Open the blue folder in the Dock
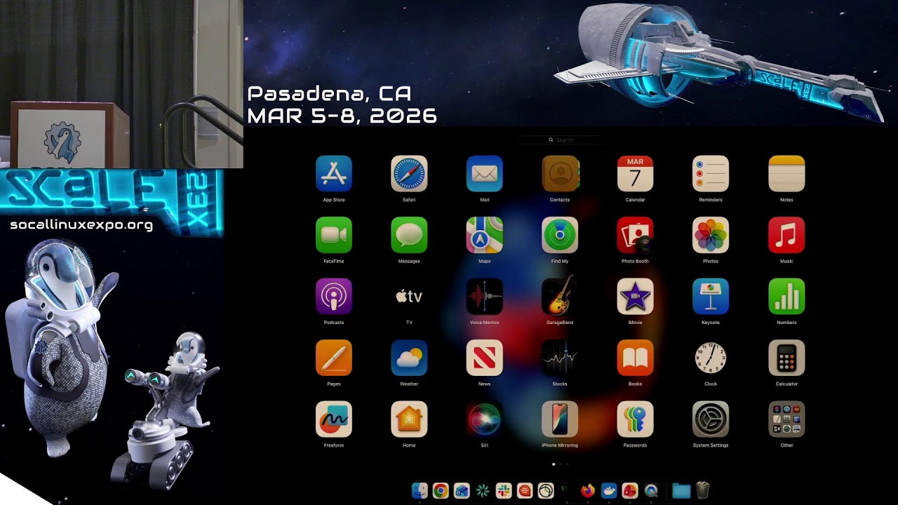This screenshot has height=505, width=898. tap(681, 491)
